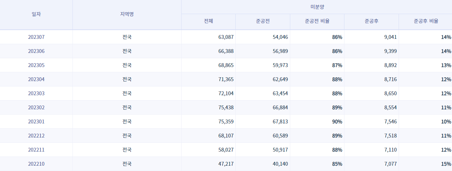Select the 202301 date cell

(x=36, y=121)
